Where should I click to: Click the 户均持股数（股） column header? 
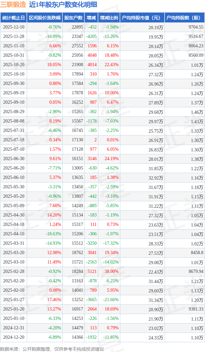click(x=184, y=18)
